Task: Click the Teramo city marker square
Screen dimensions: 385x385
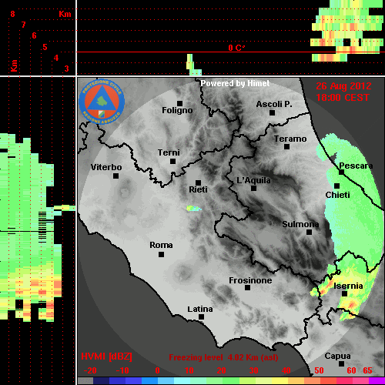Action: point(287,147)
